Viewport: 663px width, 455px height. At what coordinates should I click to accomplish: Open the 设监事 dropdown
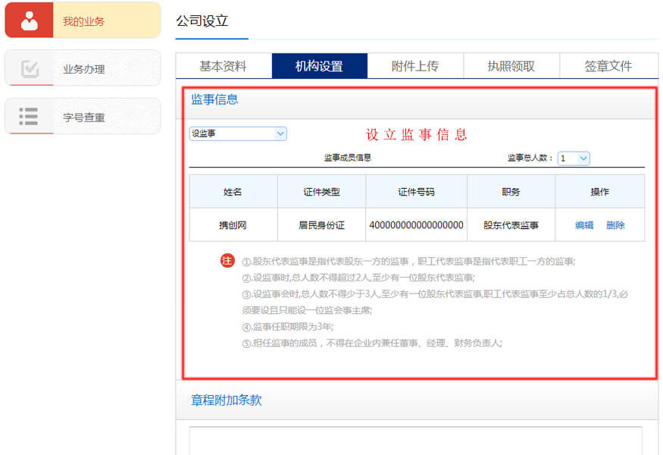[x=237, y=133]
